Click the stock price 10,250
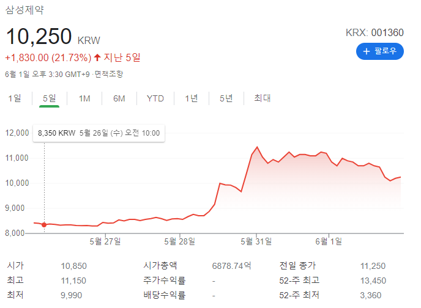This screenshot has height=308, width=421. click(39, 37)
